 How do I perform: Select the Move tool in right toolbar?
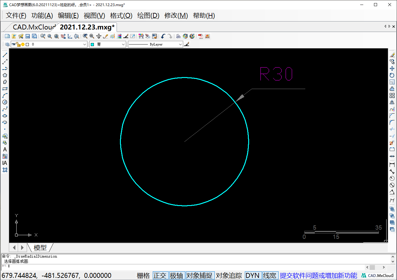pos(392,68)
